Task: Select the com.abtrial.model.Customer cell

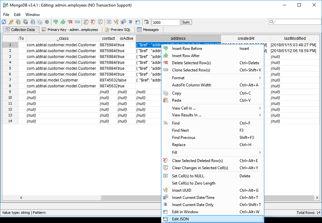Action: click(x=63, y=80)
